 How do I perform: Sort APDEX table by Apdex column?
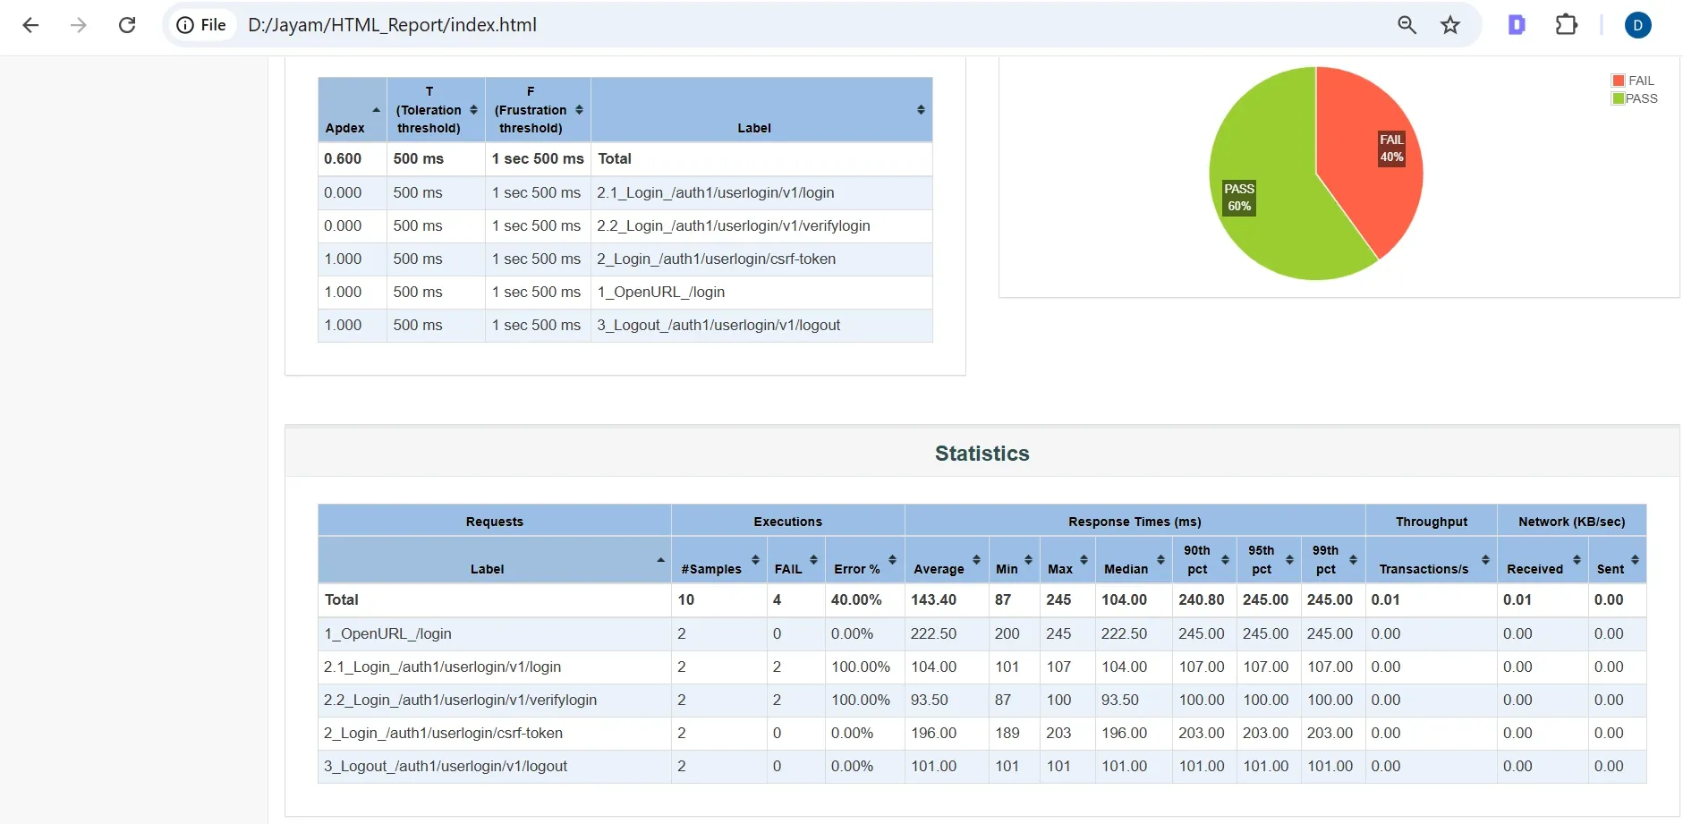(x=353, y=110)
